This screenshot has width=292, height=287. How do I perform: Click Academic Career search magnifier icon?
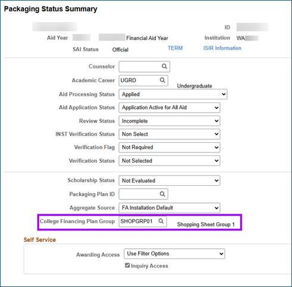(x=162, y=80)
